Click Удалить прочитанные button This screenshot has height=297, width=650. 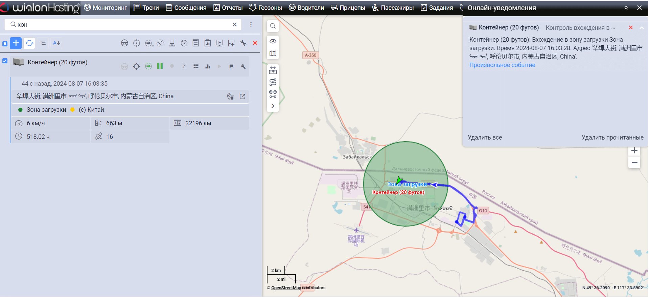coord(612,137)
